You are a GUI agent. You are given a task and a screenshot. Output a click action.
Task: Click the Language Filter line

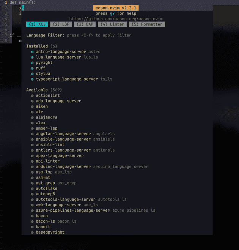(79, 35)
